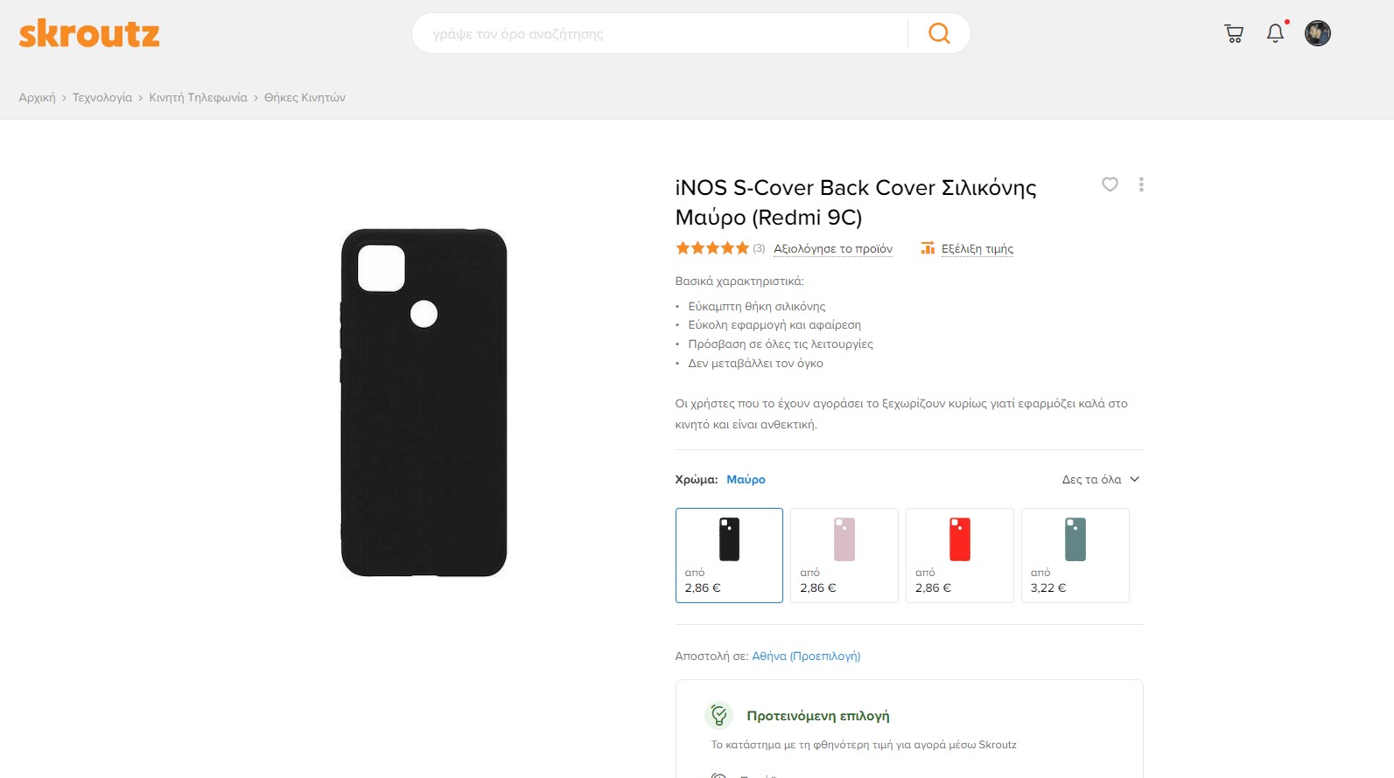Expand 'Δες τα όλα' colors list

(1100, 479)
